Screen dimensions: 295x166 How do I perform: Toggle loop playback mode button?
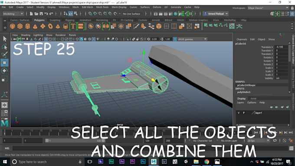(x=275, y=140)
